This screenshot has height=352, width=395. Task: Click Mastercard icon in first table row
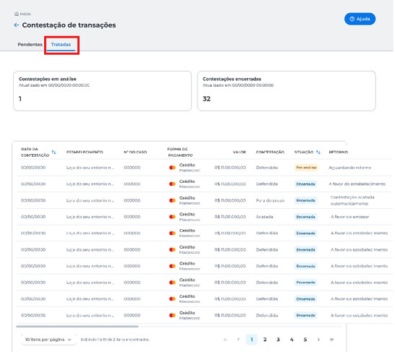172,168
